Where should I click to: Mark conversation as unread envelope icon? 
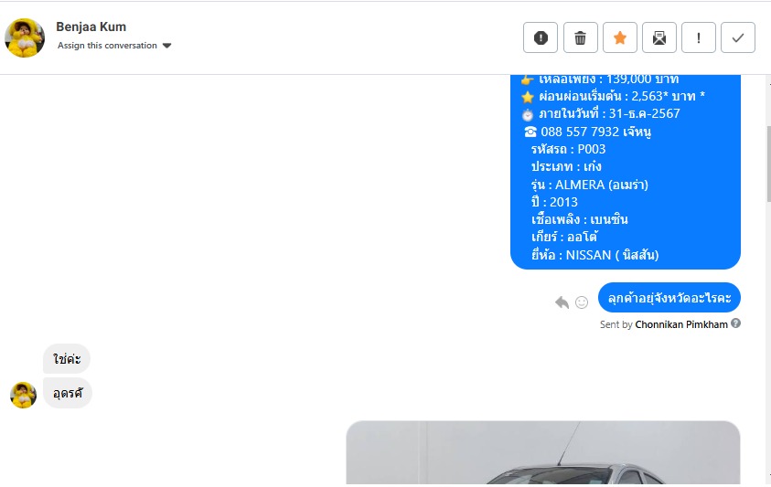[x=659, y=37]
